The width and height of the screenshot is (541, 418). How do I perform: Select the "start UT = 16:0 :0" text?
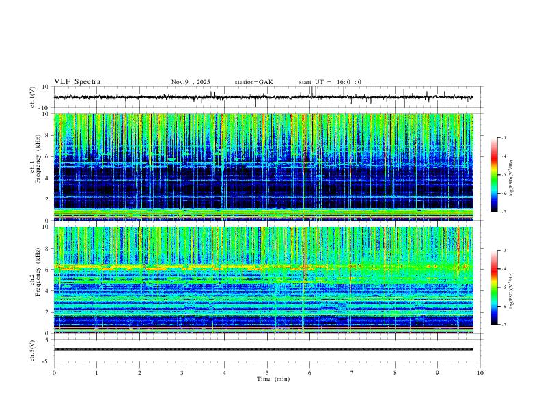(x=330, y=82)
